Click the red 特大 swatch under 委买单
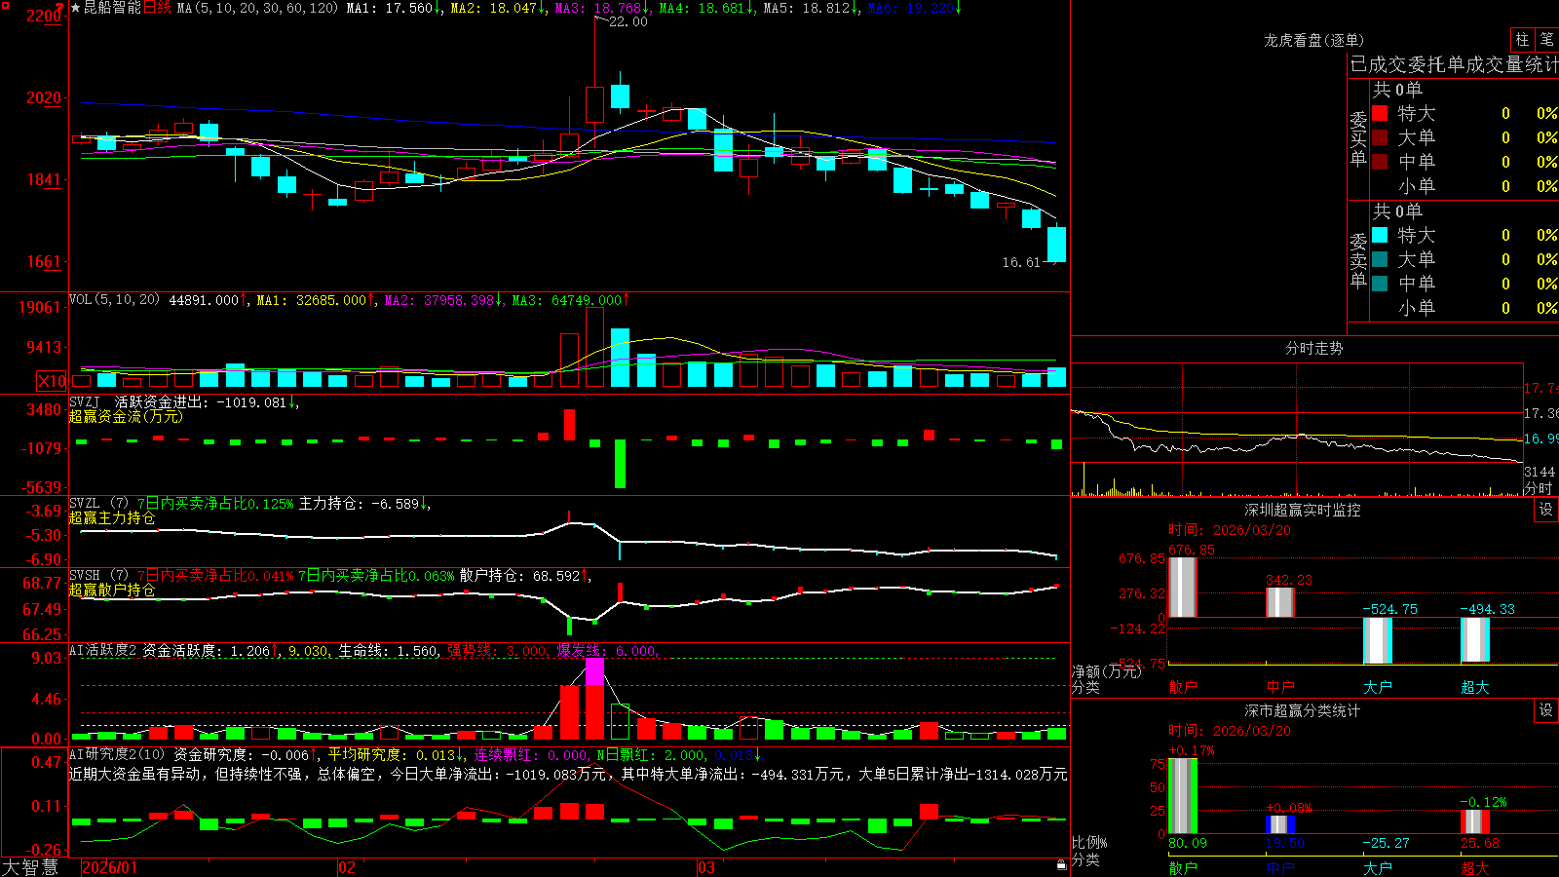Viewport: 1559px width, 877px height. [x=1380, y=113]
